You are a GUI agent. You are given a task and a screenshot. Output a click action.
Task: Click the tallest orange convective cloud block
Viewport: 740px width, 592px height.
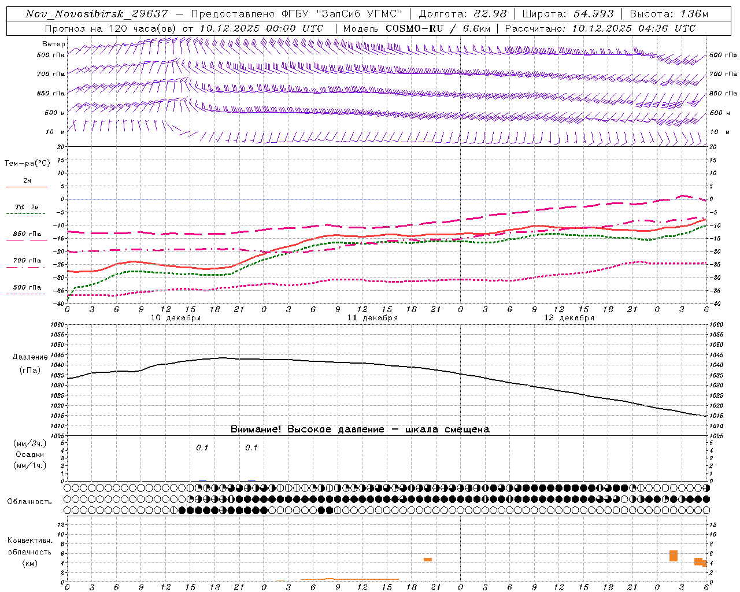(x=674, y=556)
